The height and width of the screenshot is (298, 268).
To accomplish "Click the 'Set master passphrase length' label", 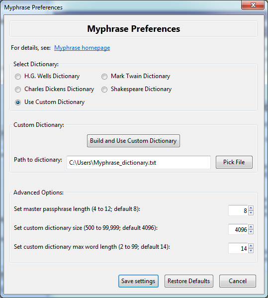I will 77,209.
